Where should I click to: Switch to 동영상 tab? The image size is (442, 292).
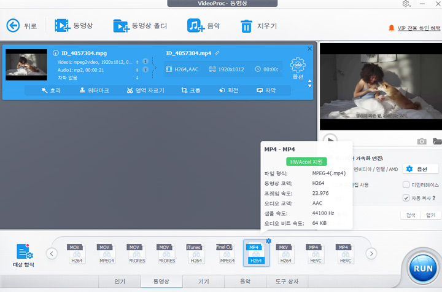(161, 282)
